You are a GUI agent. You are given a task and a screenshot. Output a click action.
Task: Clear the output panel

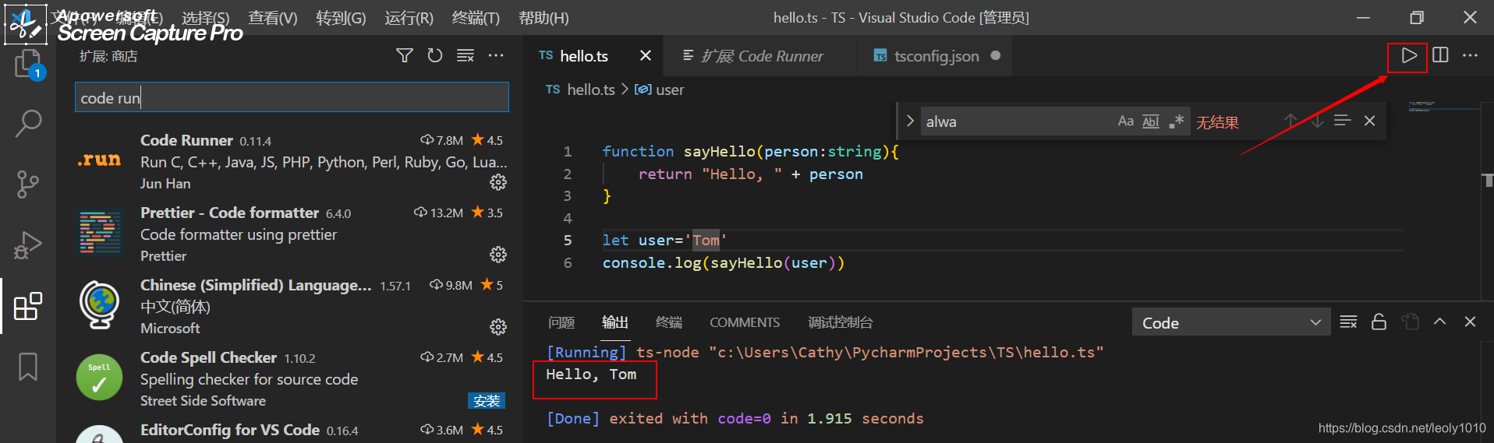(x=1348, y=322)
